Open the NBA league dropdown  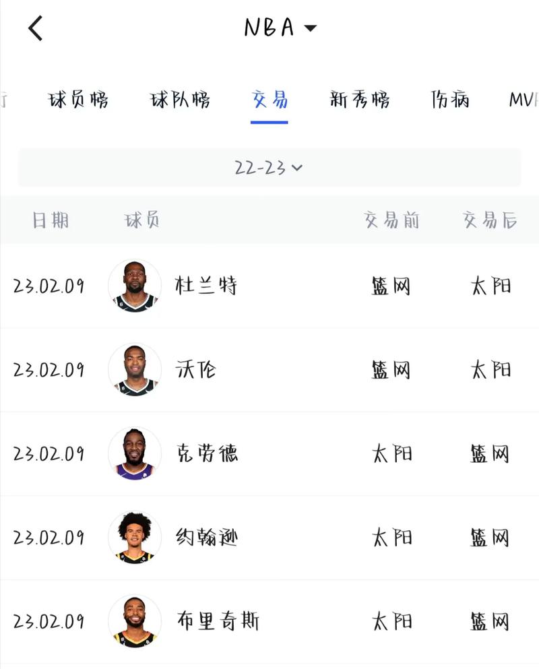[280, 28]
